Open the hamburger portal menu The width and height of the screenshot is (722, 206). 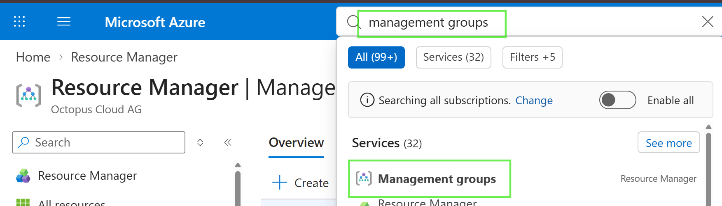pyautogui.click(x=64, y=22)
